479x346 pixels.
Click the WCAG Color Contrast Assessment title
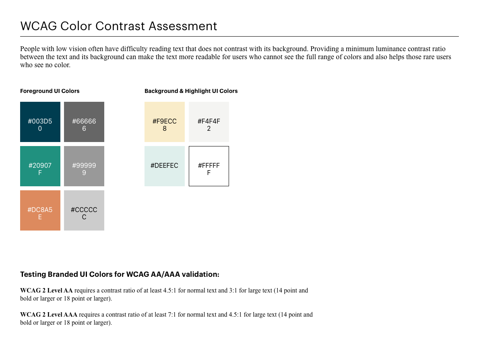[x=118, y=26]
